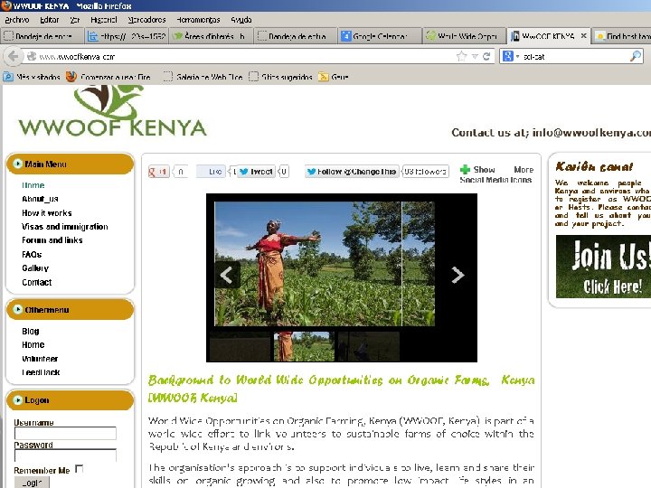Open the Ayuda menu
The image size is (651, 488).
(241, 20)
